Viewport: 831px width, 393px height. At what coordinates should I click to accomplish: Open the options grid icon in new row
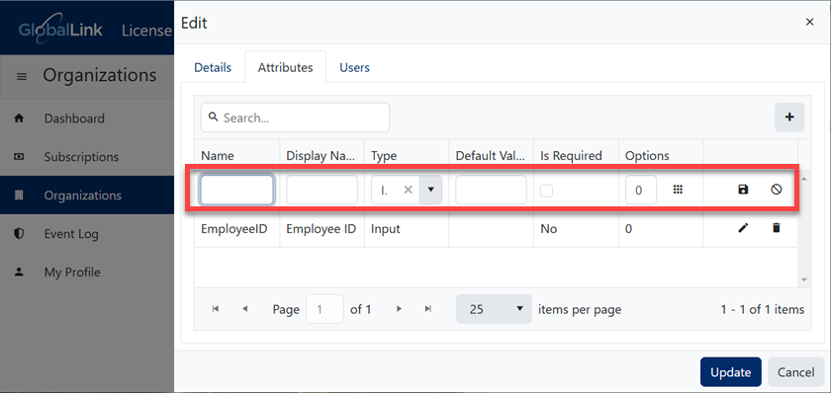pyautogui.click(x=678, y=190)
